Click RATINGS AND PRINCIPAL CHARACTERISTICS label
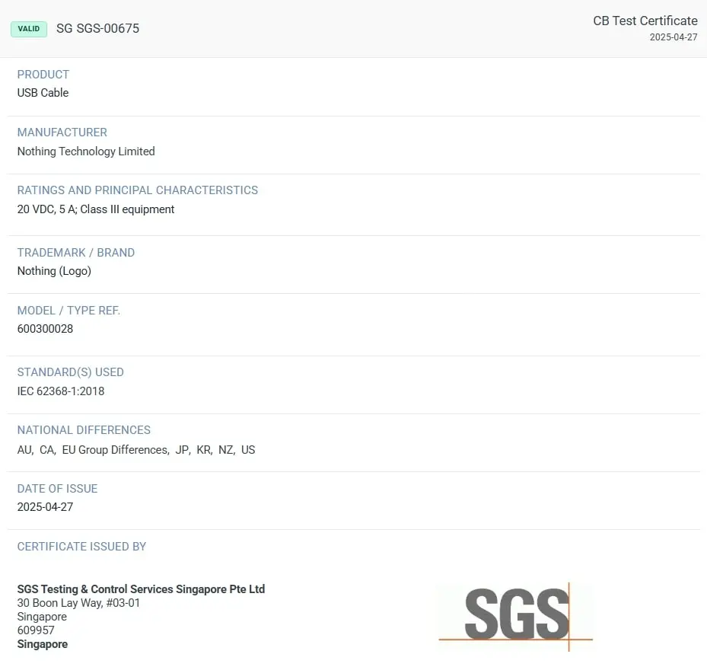The width and height of the screenshot is (707, 670). pos(138,190)
